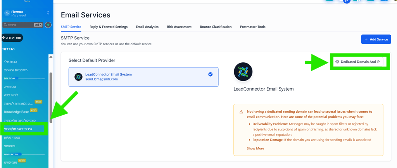The image size is (397, 168).
Task: Click the large LeadConnector Email System logo
Action: [243, 72]
